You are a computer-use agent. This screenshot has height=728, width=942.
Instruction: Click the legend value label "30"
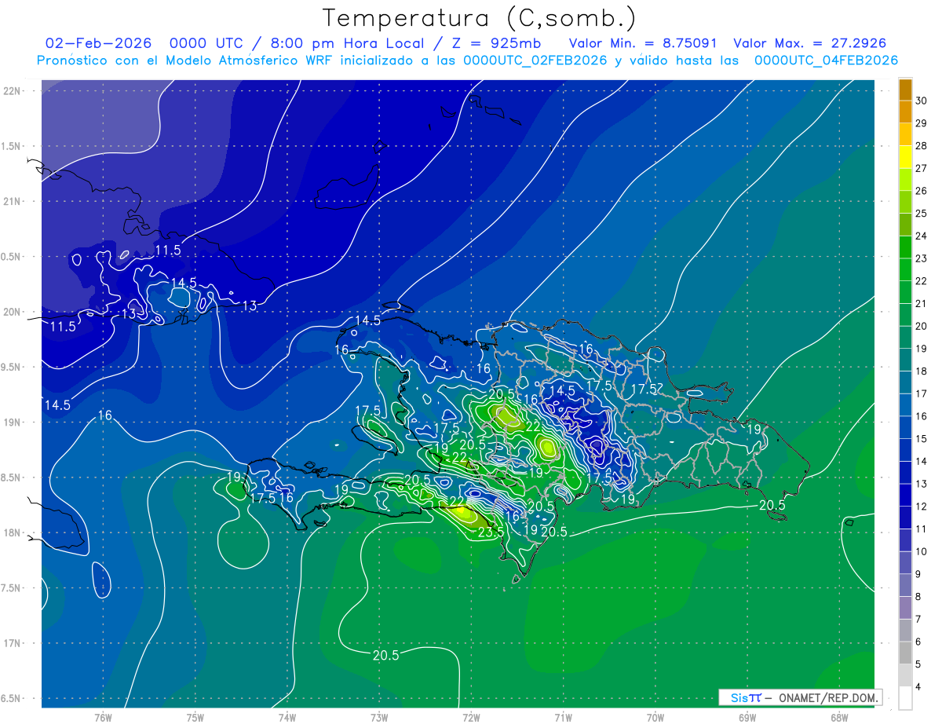(x=921, y=101)
